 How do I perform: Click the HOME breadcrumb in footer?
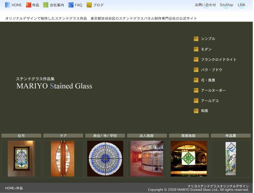(x=9, y=188)
